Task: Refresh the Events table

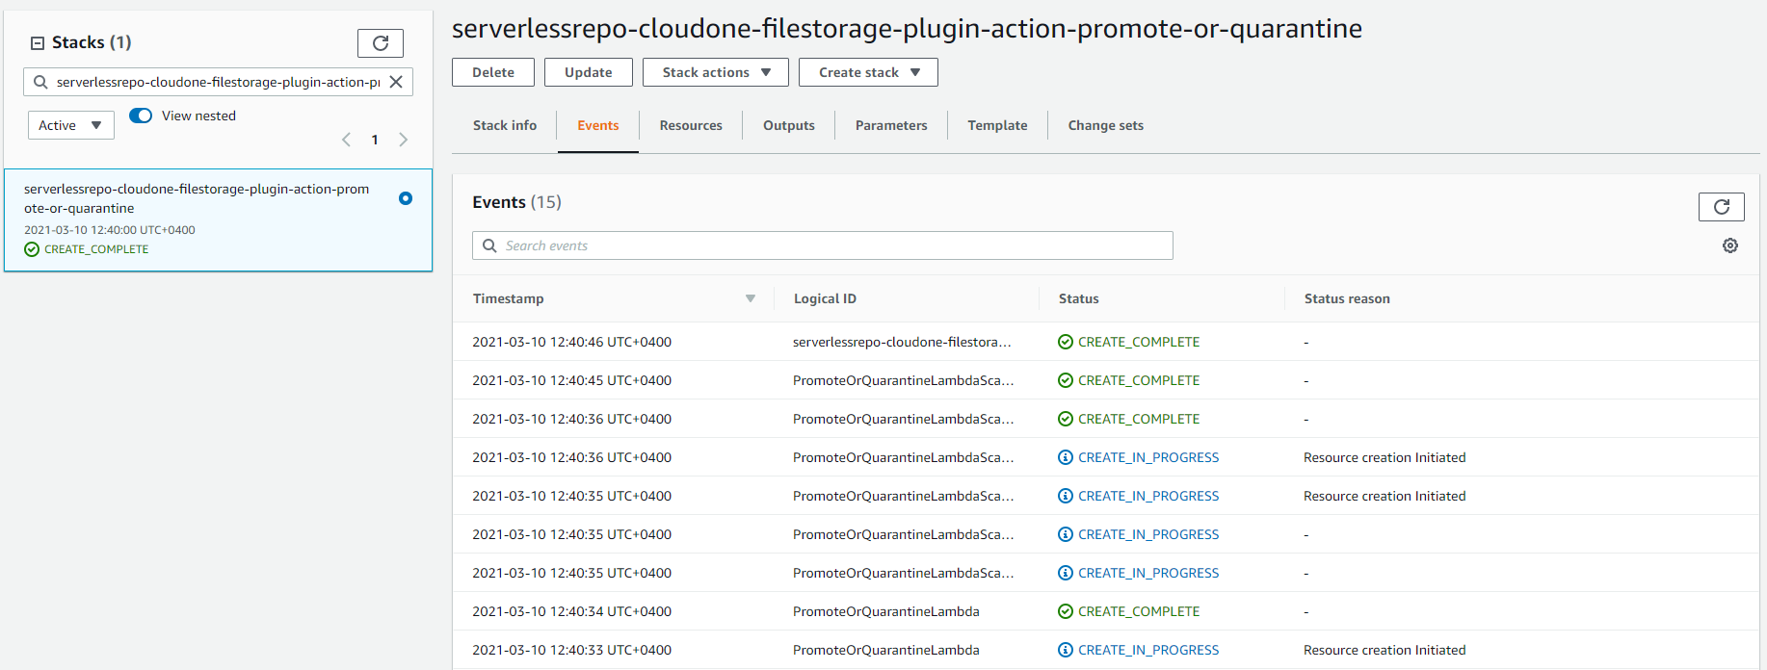Action: click(1721, 207)
